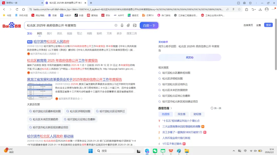The image size is (277, 155).
Task: Click the 问文心 button
Action: [190, 57]
